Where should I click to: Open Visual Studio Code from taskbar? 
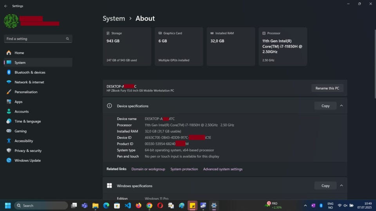(128, 206)
